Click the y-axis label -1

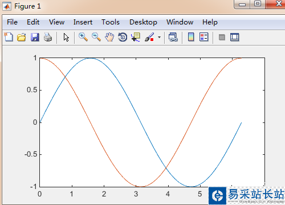click(x=34, y=187)
